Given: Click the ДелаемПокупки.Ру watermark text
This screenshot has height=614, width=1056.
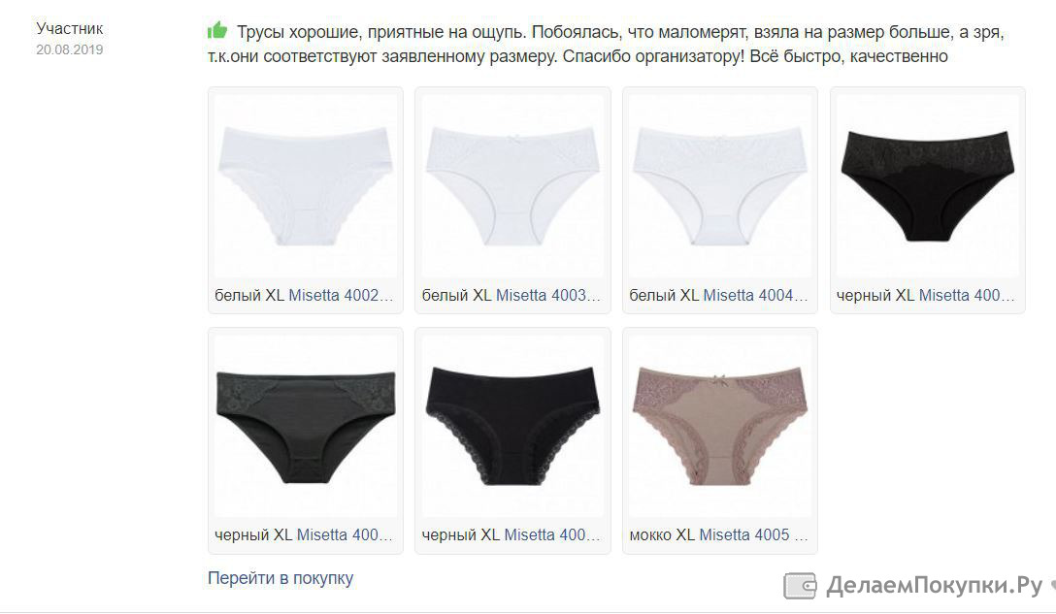Looking at the screenshot, I should click(x=934, y=586).
